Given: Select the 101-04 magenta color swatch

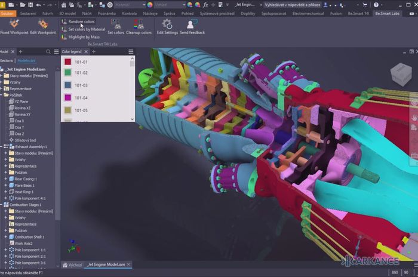Looking at the screenshot, I should tap(69, 97).
